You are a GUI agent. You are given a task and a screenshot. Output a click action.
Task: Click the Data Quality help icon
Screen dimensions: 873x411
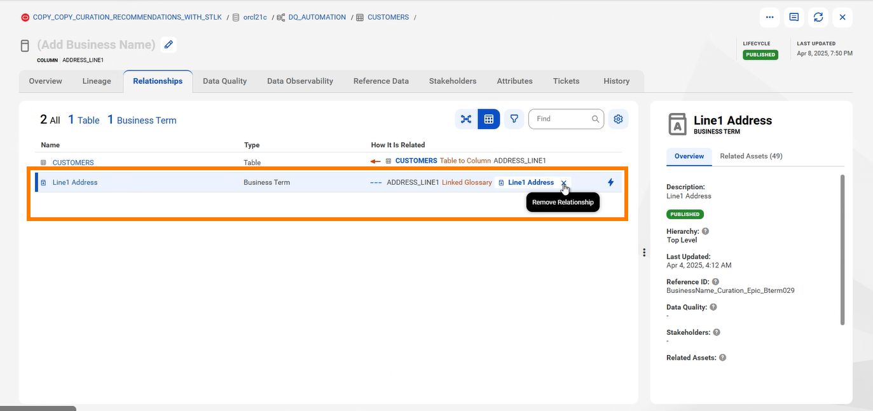click(713, 307)
